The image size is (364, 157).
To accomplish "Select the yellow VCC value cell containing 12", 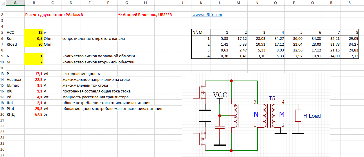I will [34, 33].
